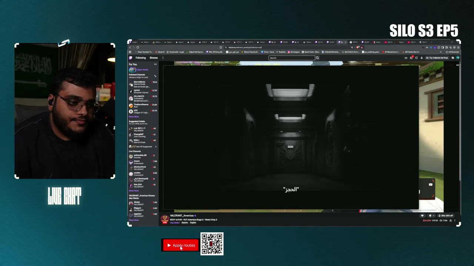Follow VALORANT_Americas with the heart button
This screenshot has width=474, height=266.
tap(422, 216)
